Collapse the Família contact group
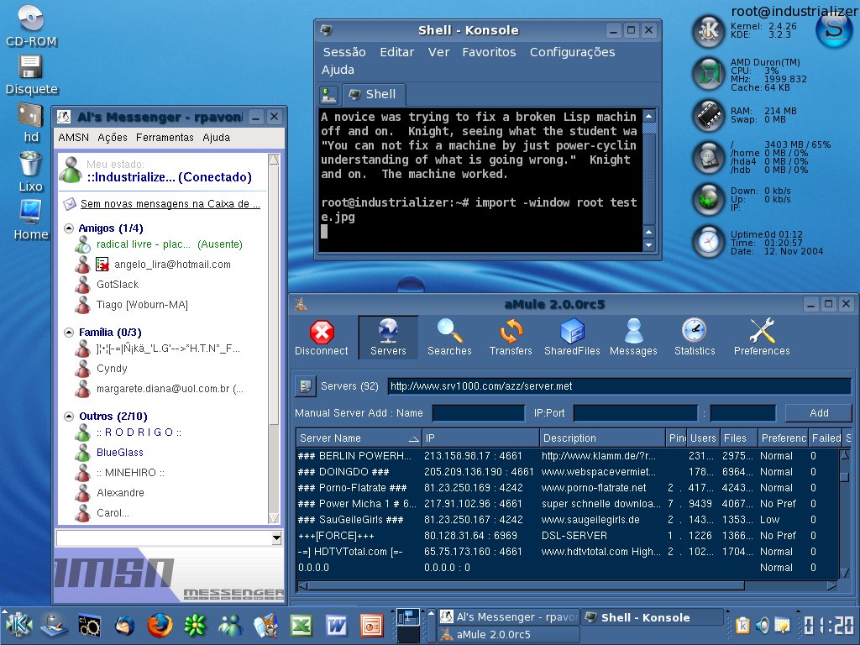Screen dimensions: 860x645 coord(69,333)
